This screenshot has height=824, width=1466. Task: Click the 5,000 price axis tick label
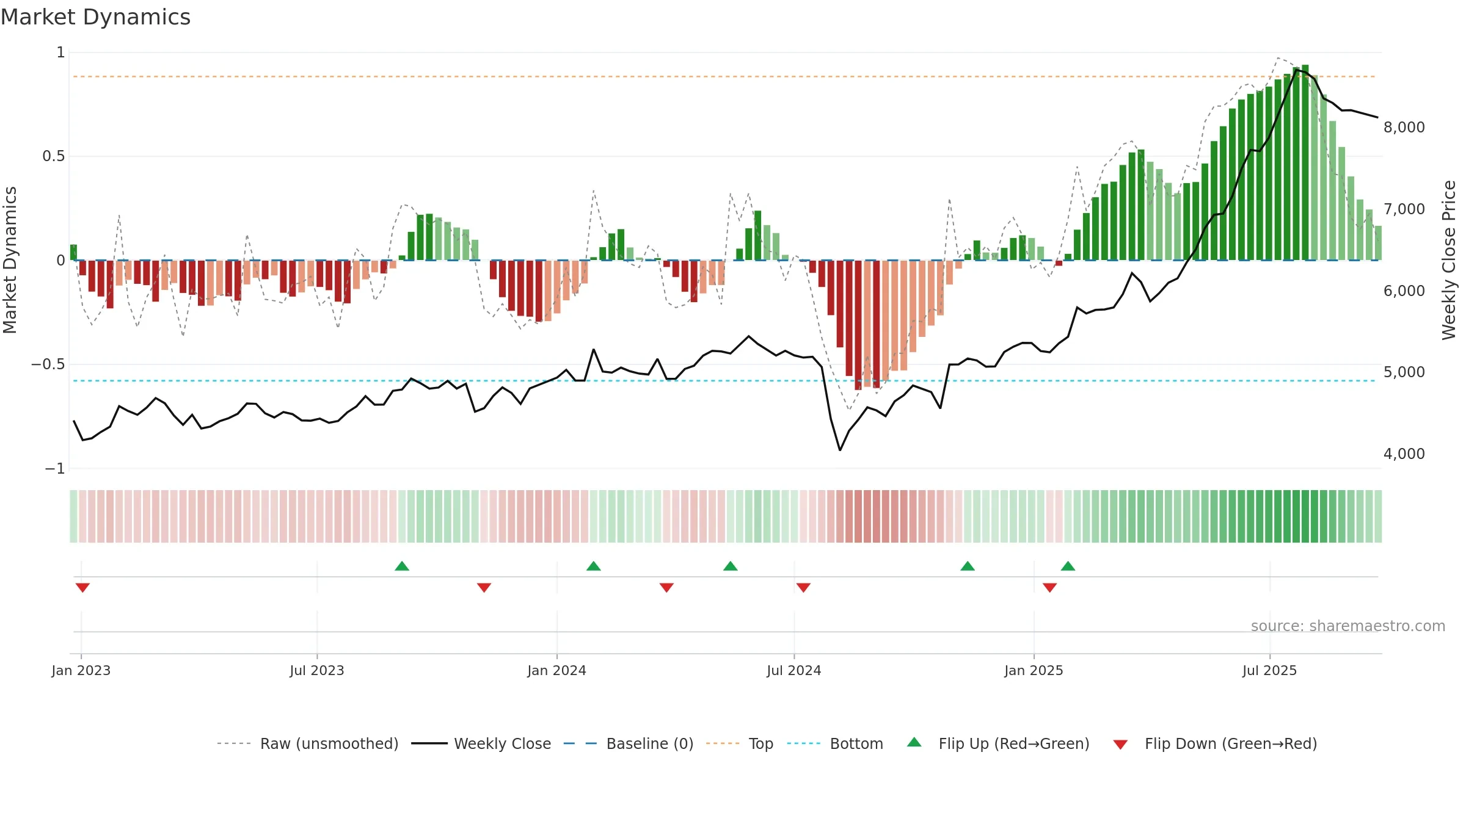[1404, 372]
